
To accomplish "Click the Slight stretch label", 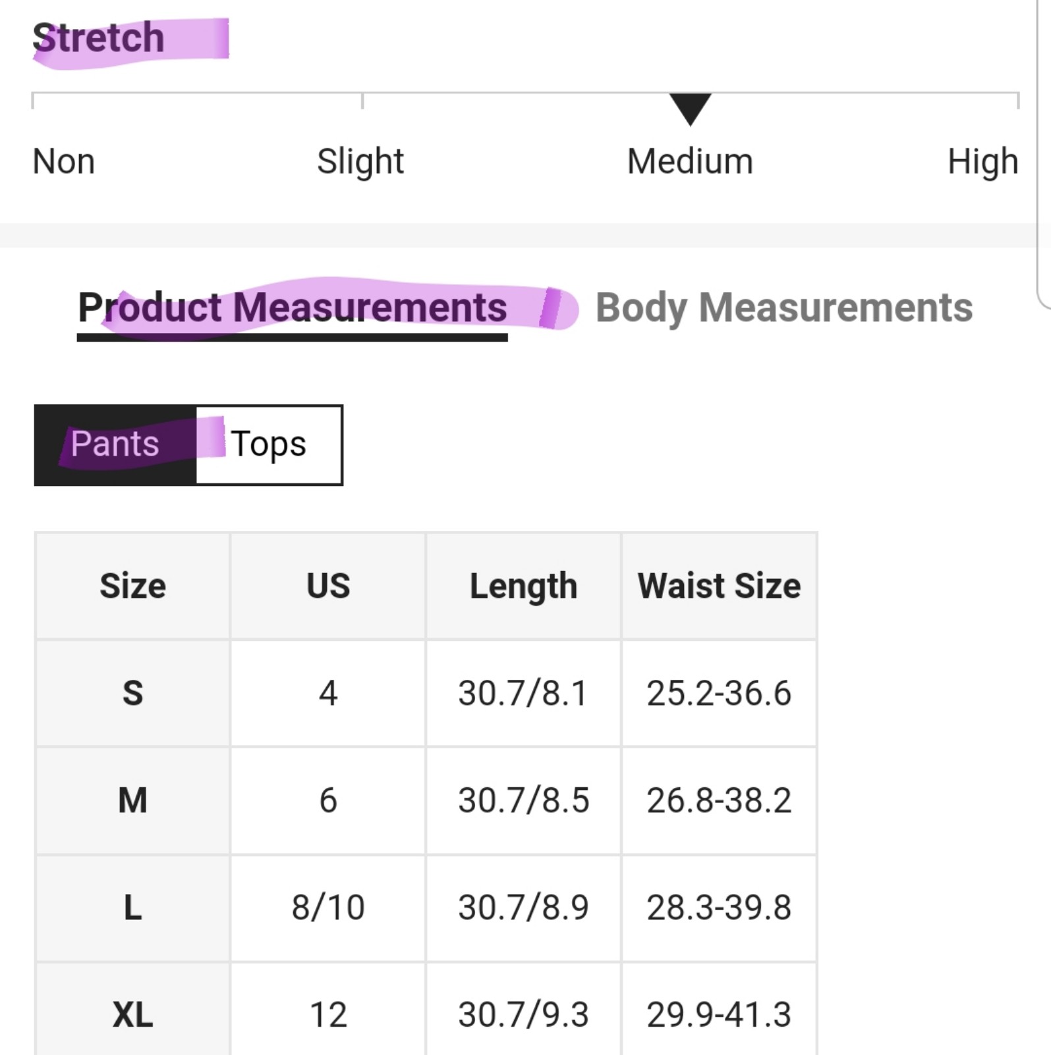I will (360, 162).
